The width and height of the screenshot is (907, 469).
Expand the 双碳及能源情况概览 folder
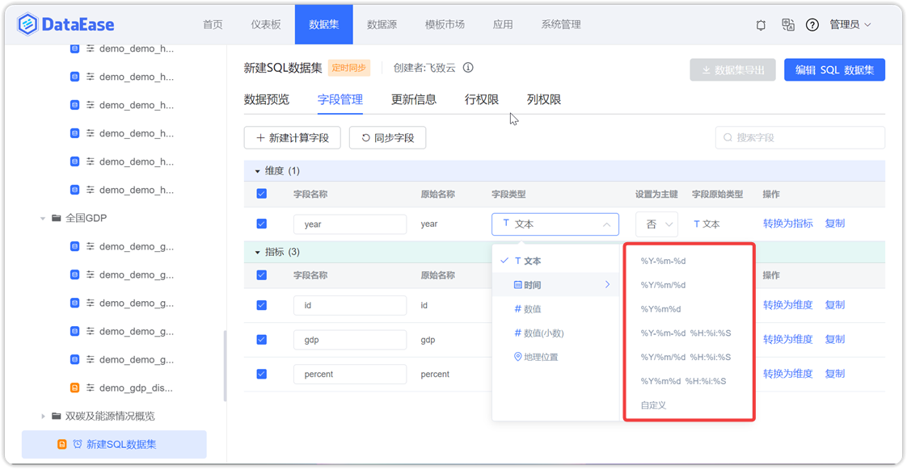pyautogui.click(x=42, y=417)
